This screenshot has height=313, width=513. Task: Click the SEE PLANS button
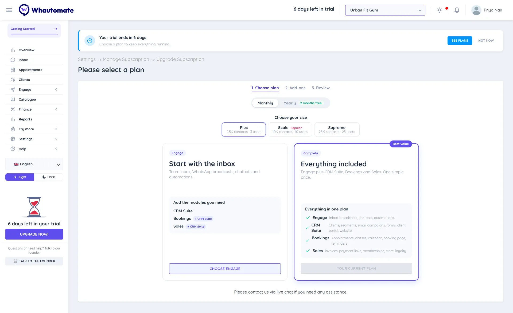click(460, 41)
